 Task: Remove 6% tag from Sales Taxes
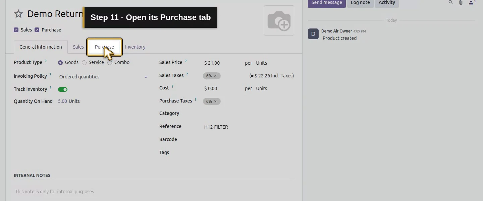215,76
